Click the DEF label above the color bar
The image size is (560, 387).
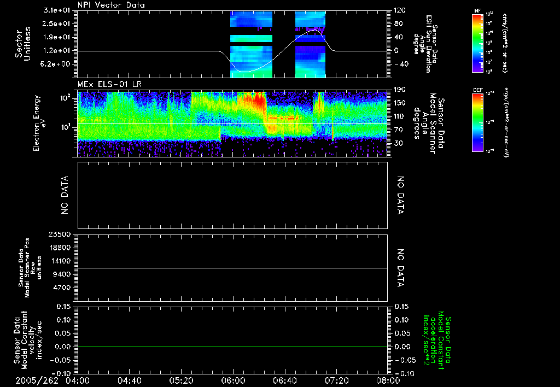(478, 90)
